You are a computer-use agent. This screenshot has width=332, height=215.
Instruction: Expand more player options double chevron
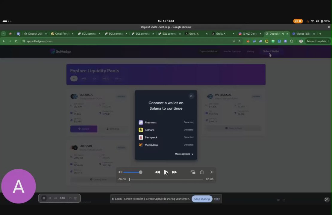click(x=212, y=172)
